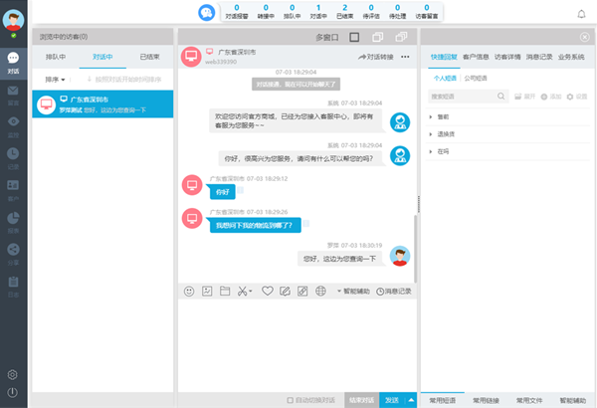Open the 排序 sort dropdown
This screenshot has width=597, height=408.
pyautogui.click(x=55, y=78)
